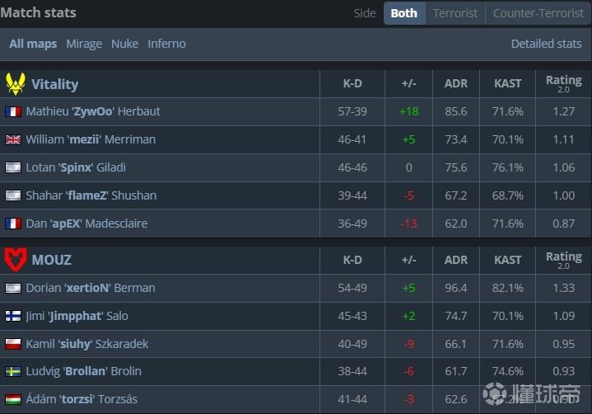Image resolution: width=592 pixels, height=414 pixels.
Task: Click the Swedish flag beside Brollan
Action: coord(13,372)
